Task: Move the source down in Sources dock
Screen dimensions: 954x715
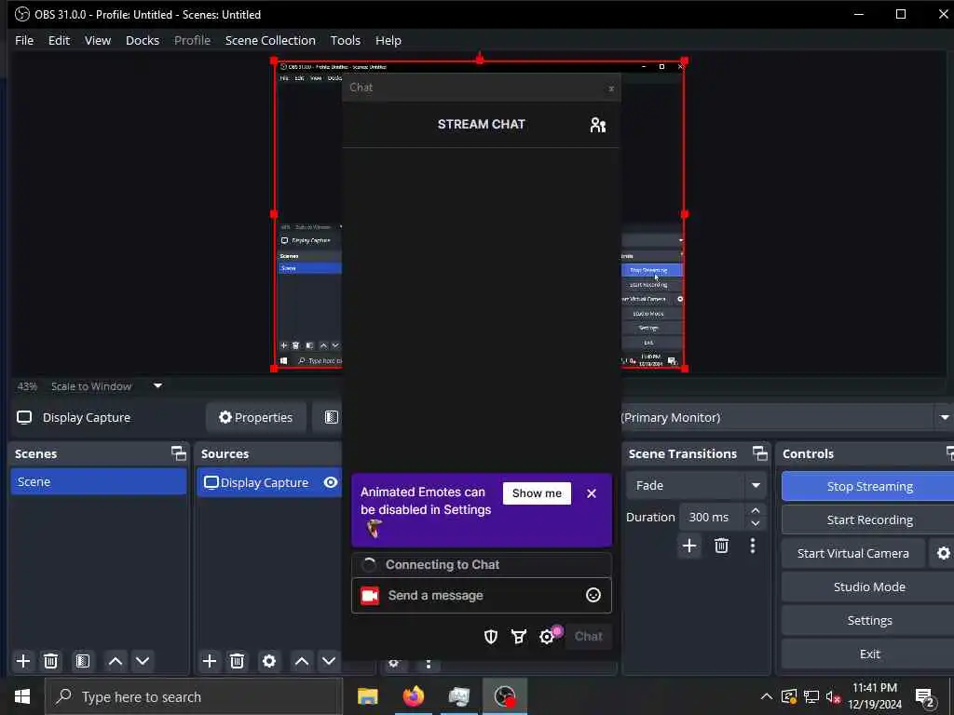Action: [x=329, y=661]
